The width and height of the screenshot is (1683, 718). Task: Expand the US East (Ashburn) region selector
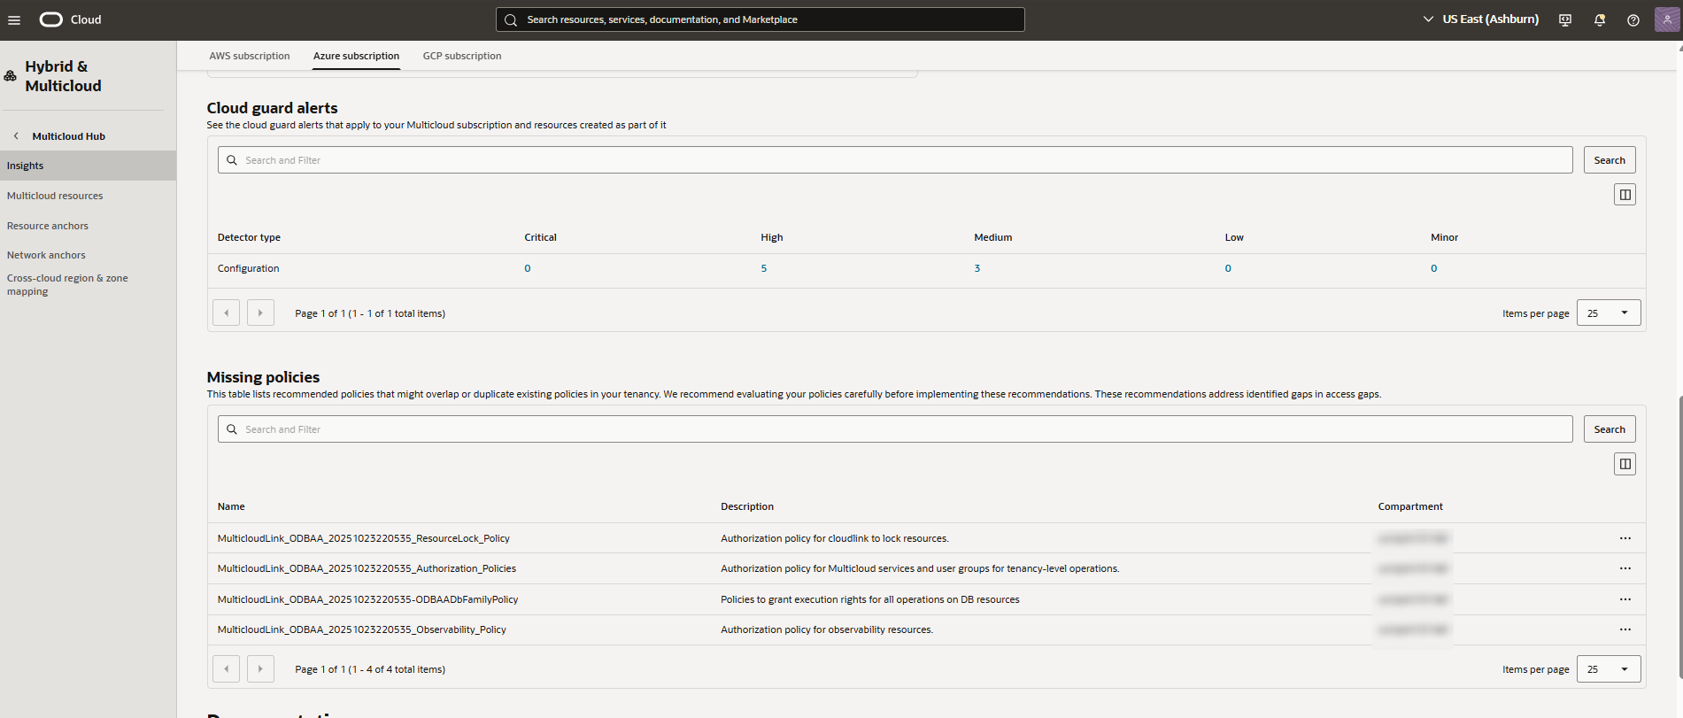pyautogui.click(x=1480, y=19)
